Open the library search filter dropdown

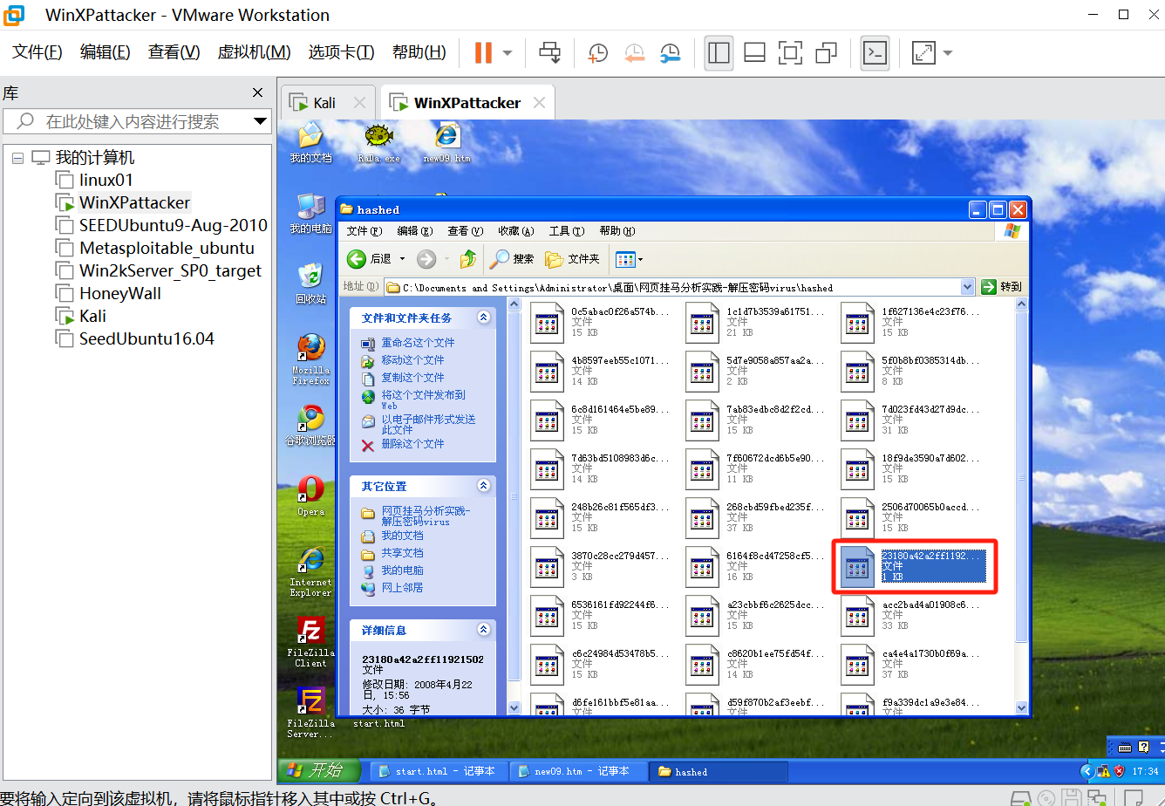click(260, 121)
